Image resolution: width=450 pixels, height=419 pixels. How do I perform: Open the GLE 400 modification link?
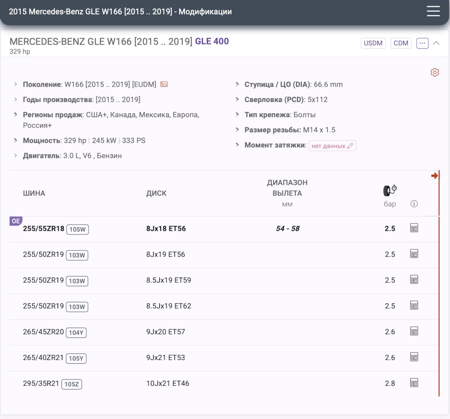pos(212,41)
